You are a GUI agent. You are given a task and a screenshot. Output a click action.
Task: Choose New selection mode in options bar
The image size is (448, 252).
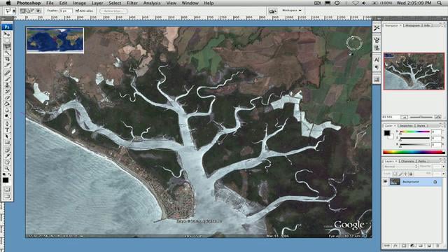23,11
